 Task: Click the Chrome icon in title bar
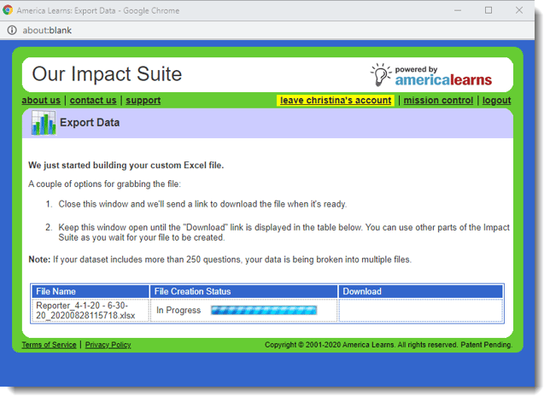[x=8, y=10]
